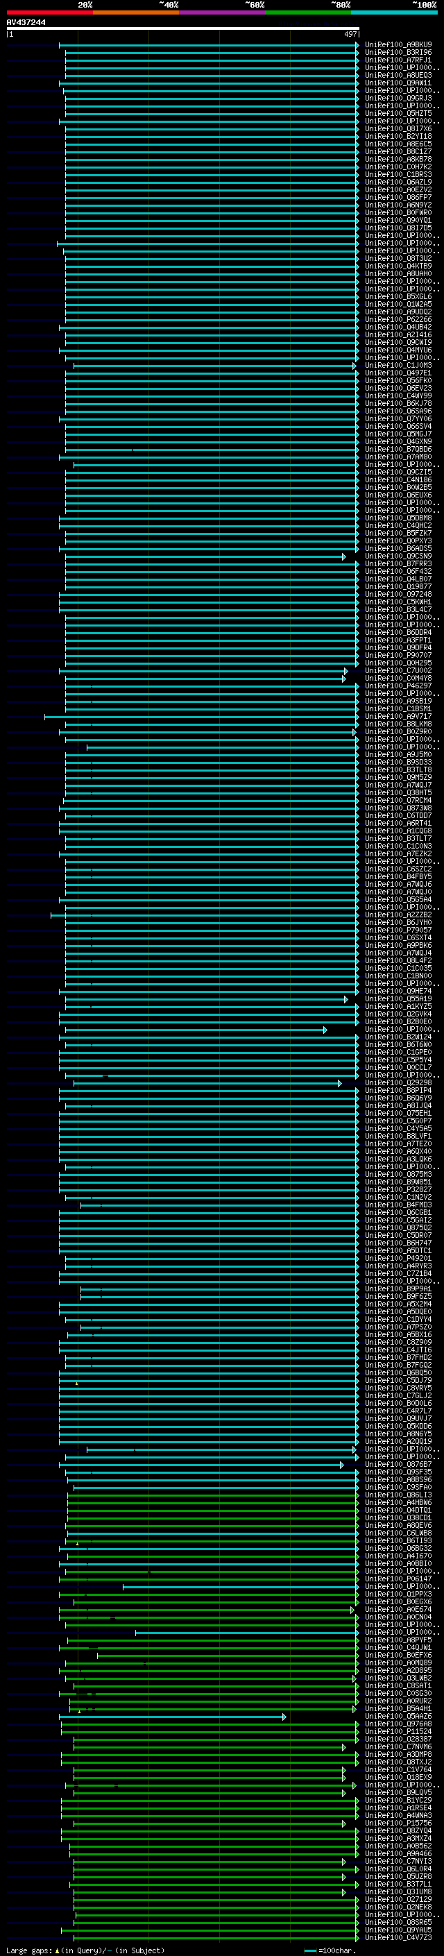Select the UniRef100_A8UAH0 label
The width and height of the screenshot is (444, 1956).
[398, 273]
